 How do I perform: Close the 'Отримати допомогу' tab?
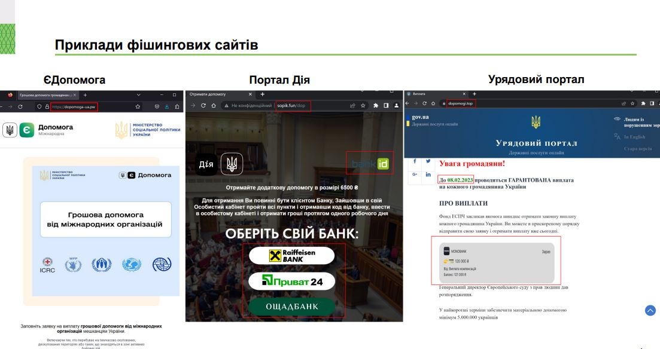(x=250, y=94)
